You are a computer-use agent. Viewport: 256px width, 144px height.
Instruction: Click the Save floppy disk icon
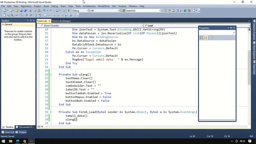[x=21, y=11]
